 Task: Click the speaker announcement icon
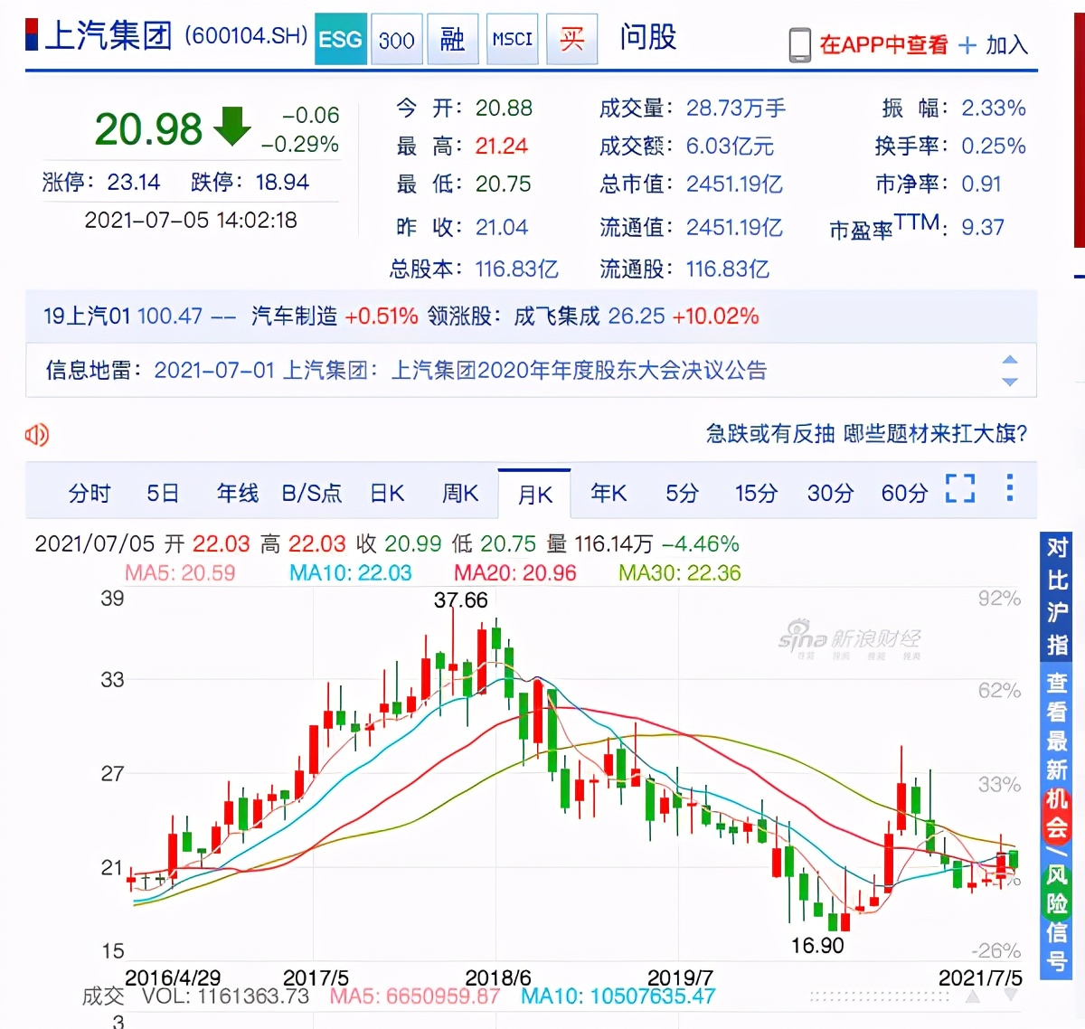(37, 435)
